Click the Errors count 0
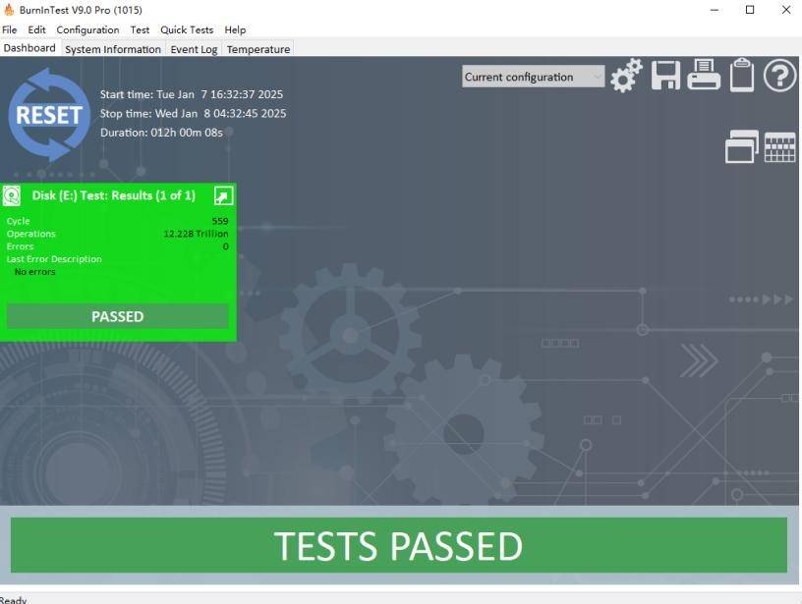 pyautogui.click(x=226, y=247)
